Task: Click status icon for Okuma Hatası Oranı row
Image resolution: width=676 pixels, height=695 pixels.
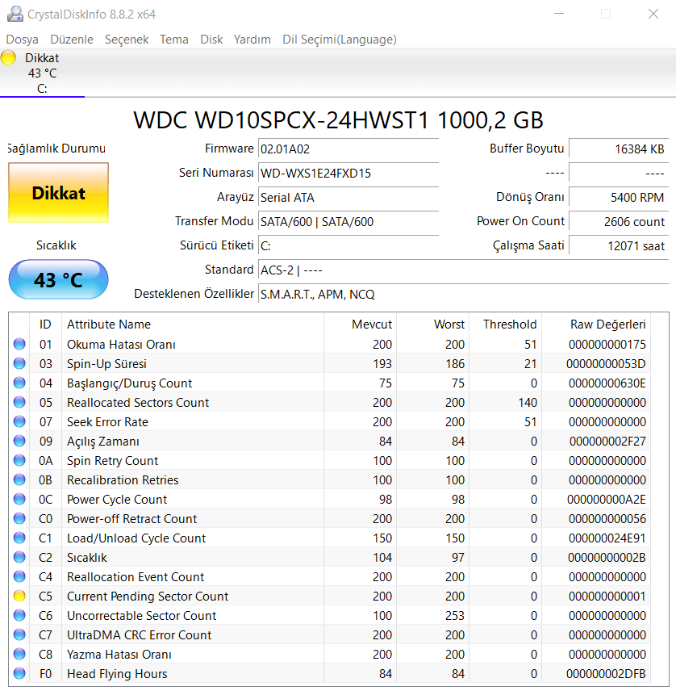Action: pos(19,344)
